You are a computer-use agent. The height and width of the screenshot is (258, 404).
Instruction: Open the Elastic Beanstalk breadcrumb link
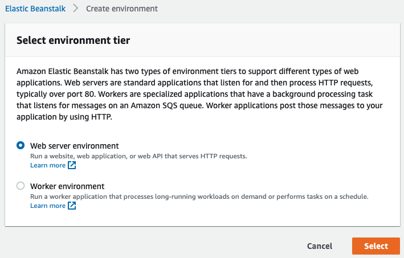tap(35, 9)
